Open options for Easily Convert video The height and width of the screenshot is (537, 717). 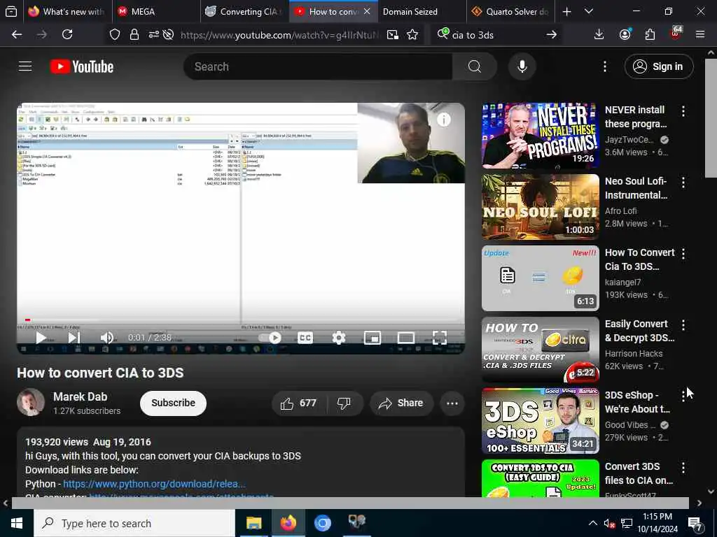coord(683,325)
